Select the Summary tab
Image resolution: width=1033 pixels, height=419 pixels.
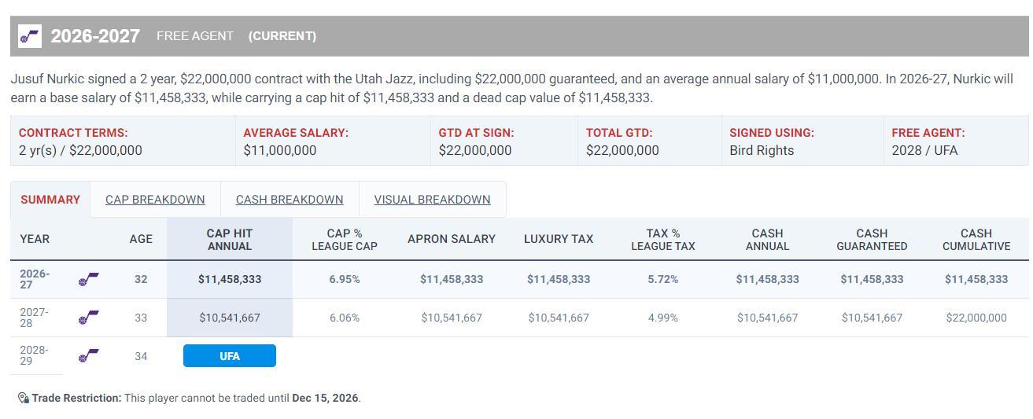(x=50, y=200)
